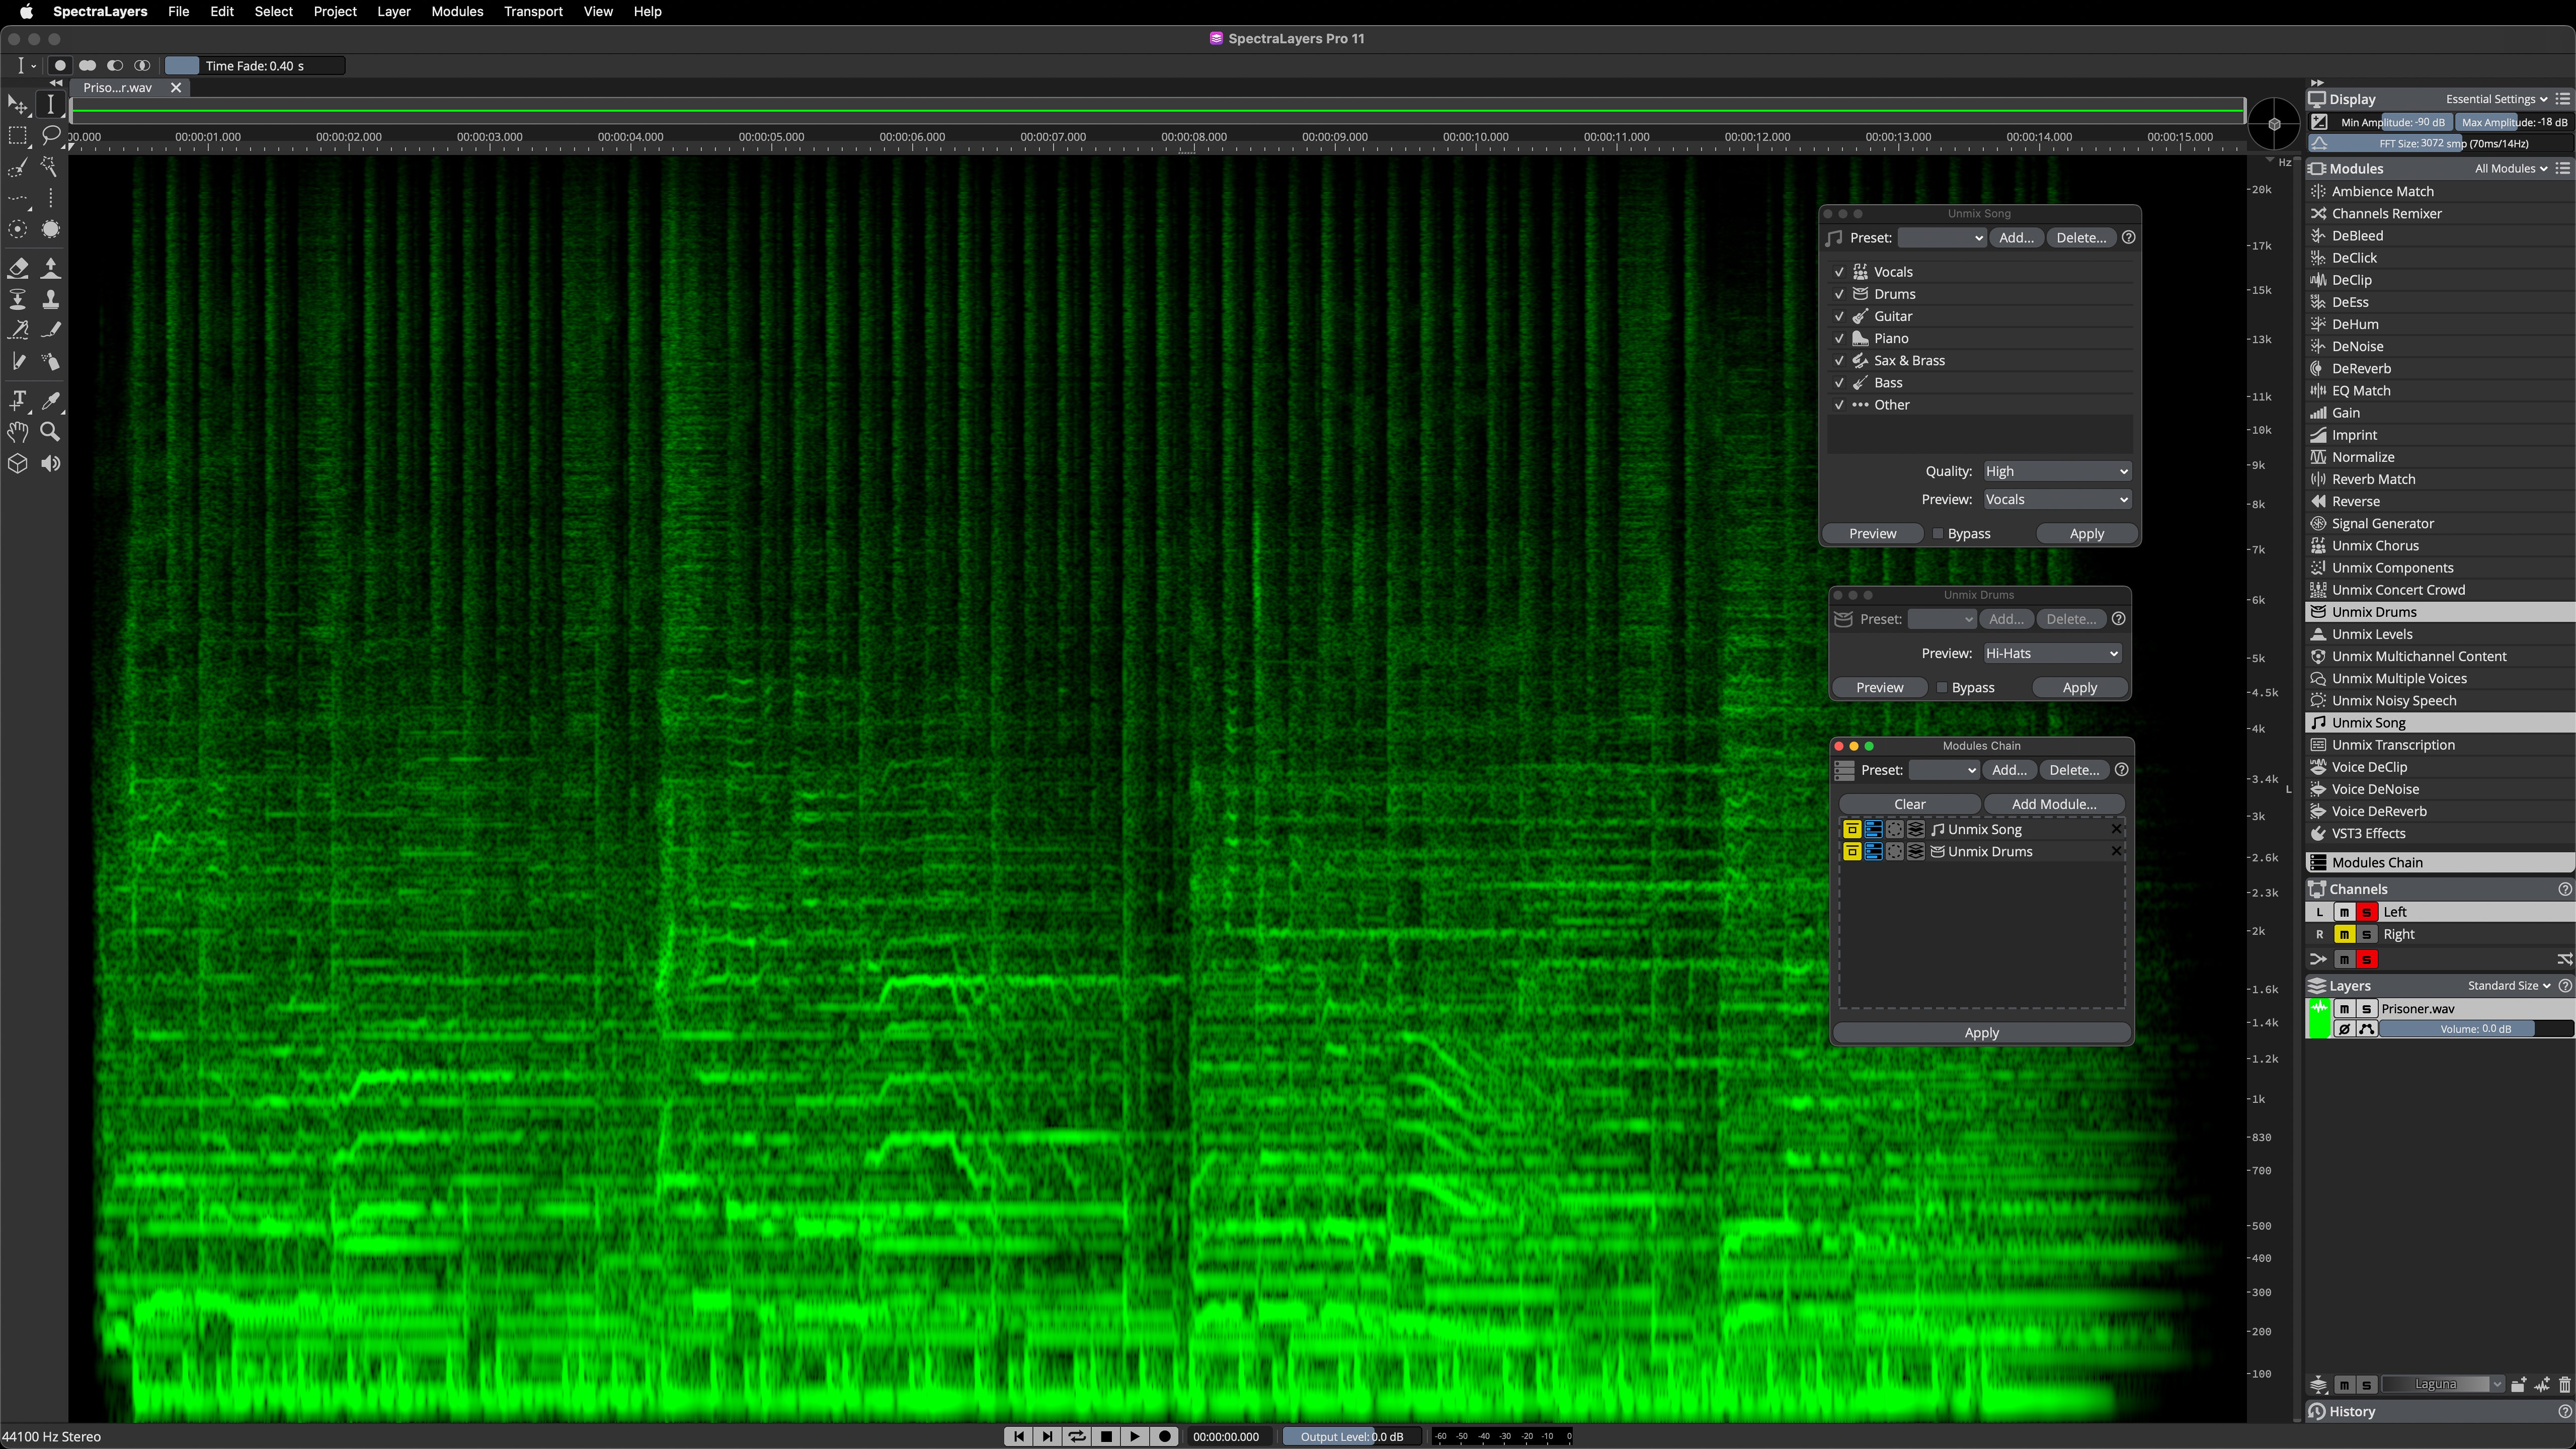Toggle visibility checkbox for Vocals layer
The width and height of the screenshot is (2576, 1449).
point(1840,271)
